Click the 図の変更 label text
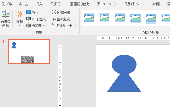The height and width of the screenshot is (107, 170). tap(63, 19)
